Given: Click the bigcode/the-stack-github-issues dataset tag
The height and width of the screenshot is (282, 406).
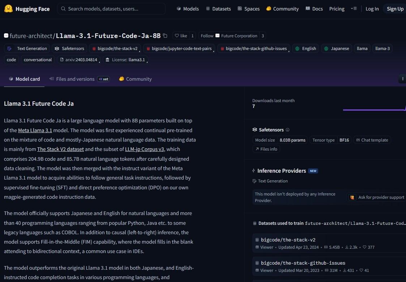Looking at the screenshot, I should click(254, 49).
